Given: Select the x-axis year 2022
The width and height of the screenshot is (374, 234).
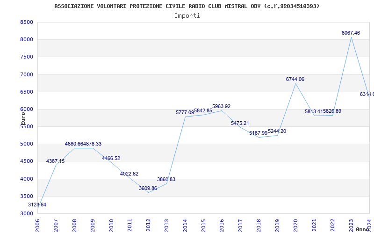Looking at the screenshot, I should coord(332,225).
